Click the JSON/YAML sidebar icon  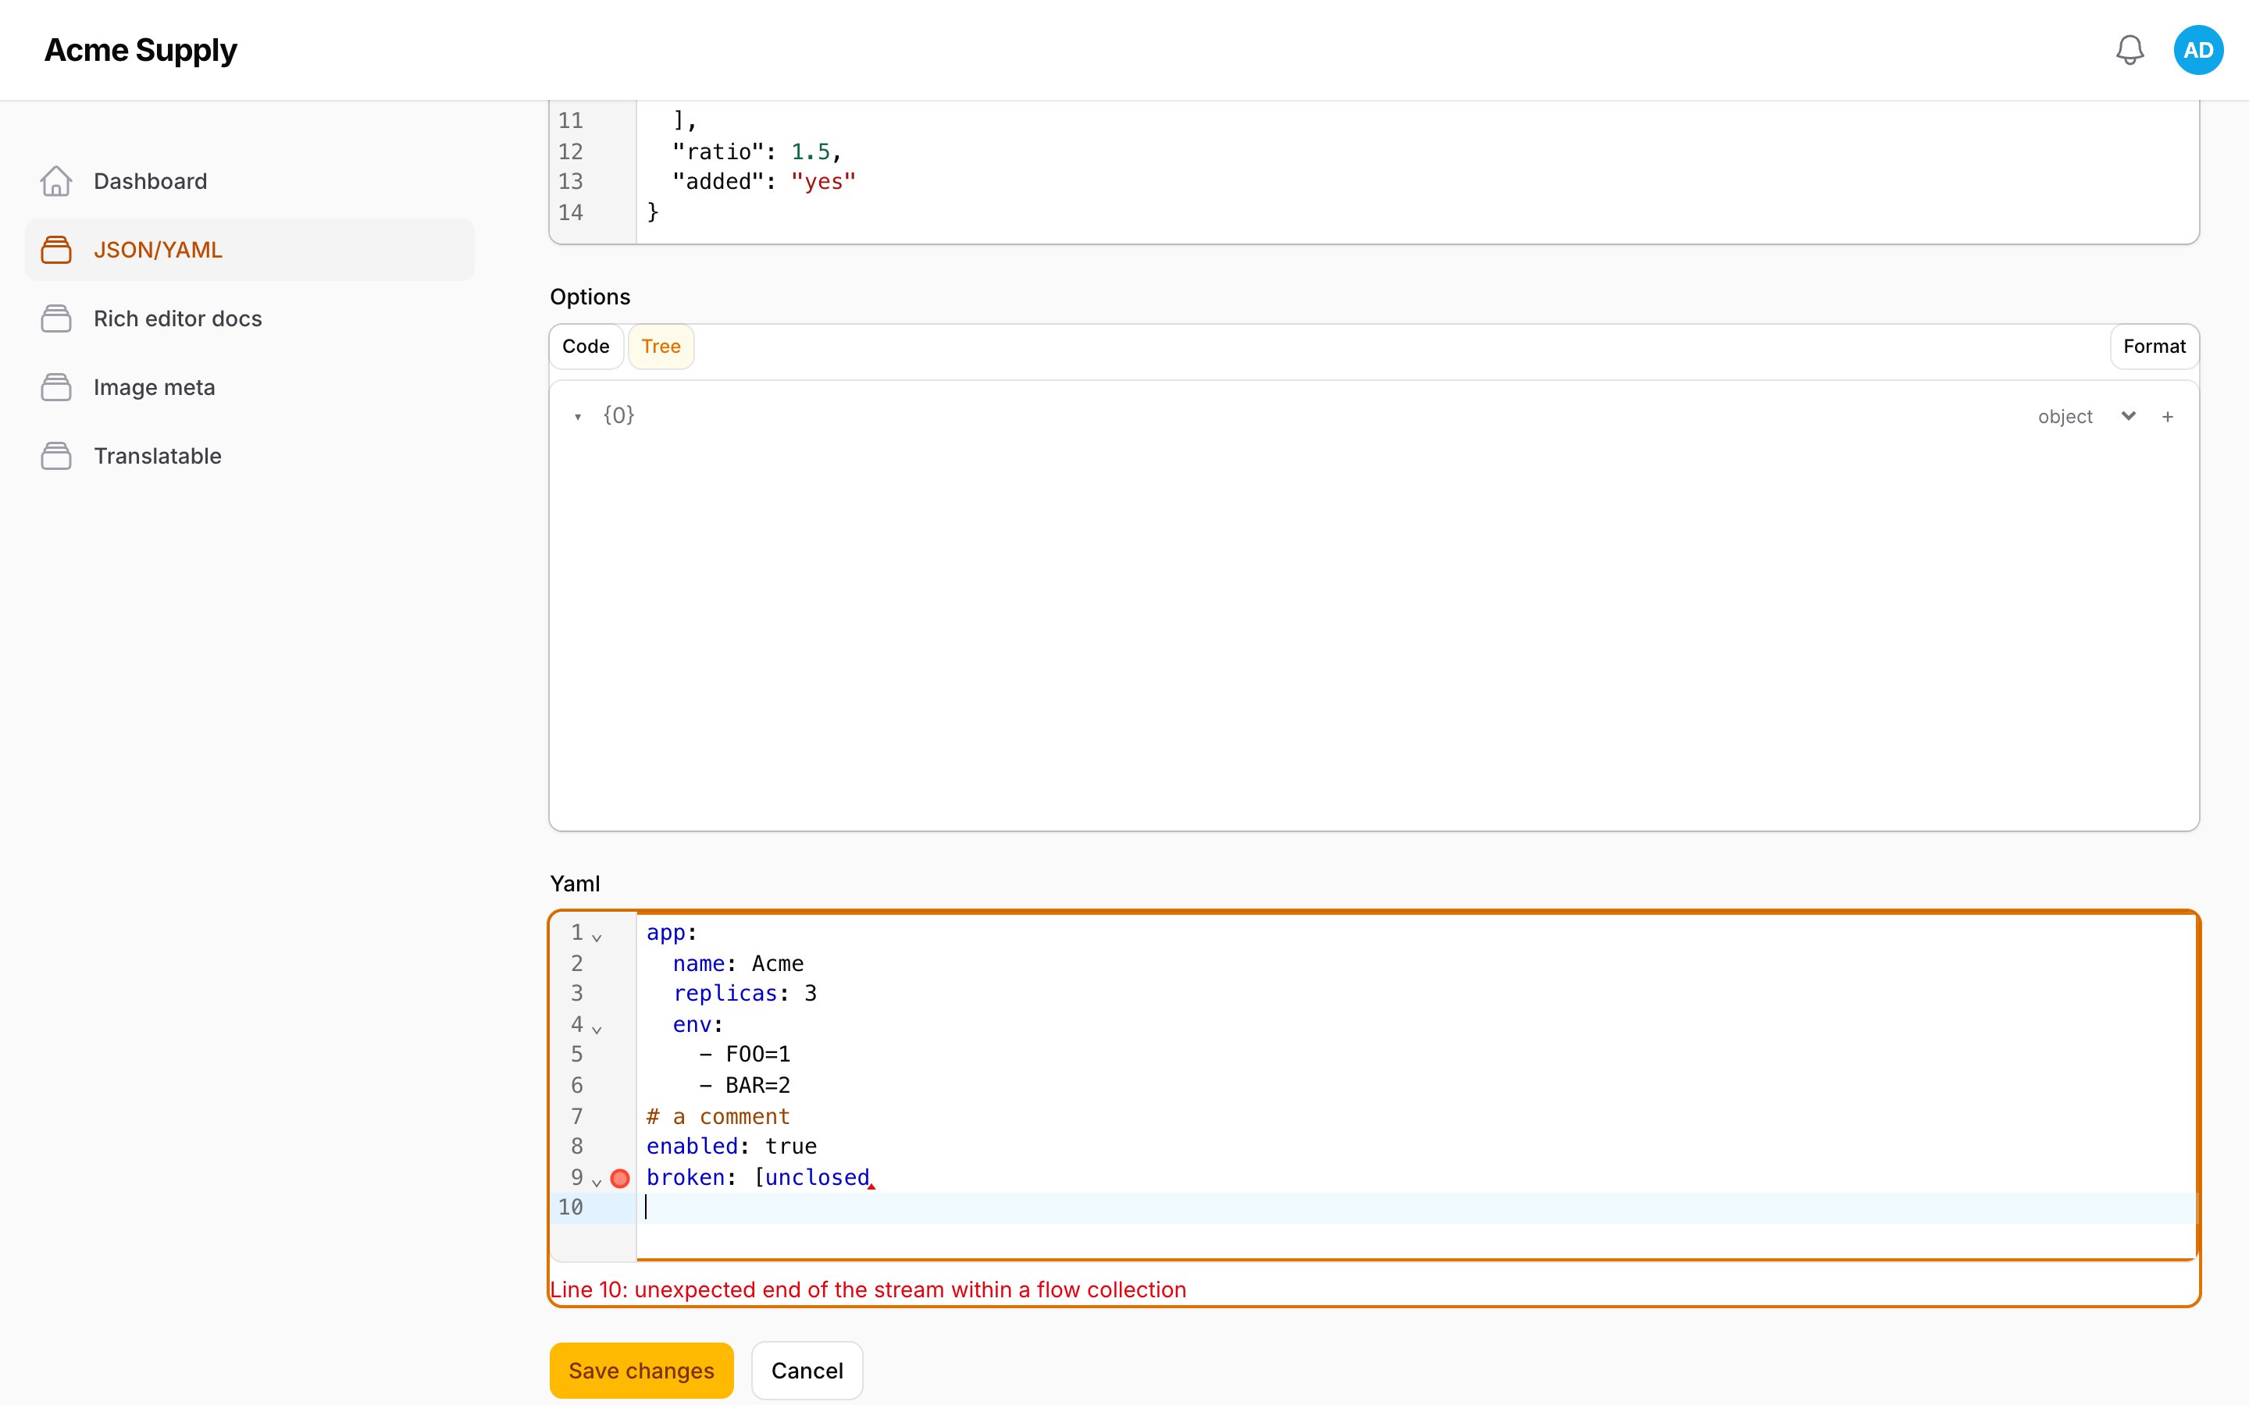[x=55, y=250]
